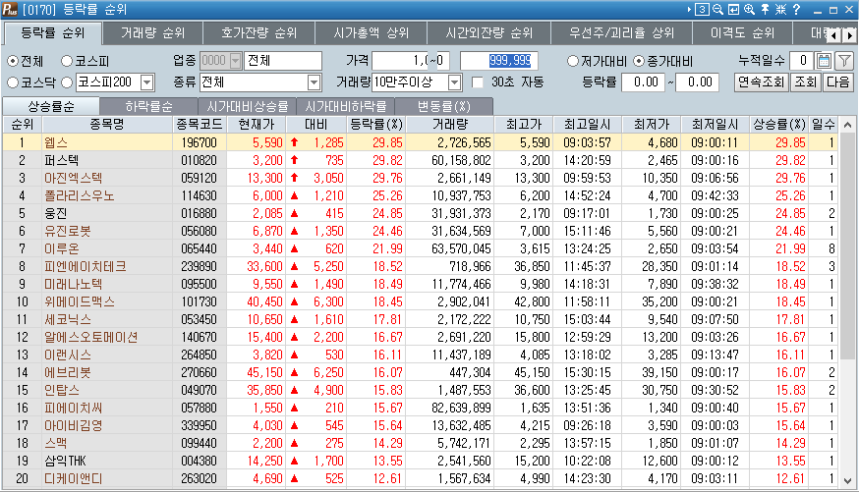Click the zoom in magnifier icon
This screenshot has width=859, height=492.
pyautogui.click(x=750, y=9)
